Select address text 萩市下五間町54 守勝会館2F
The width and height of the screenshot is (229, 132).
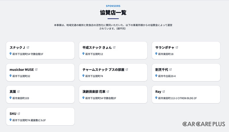pos(101,98)
